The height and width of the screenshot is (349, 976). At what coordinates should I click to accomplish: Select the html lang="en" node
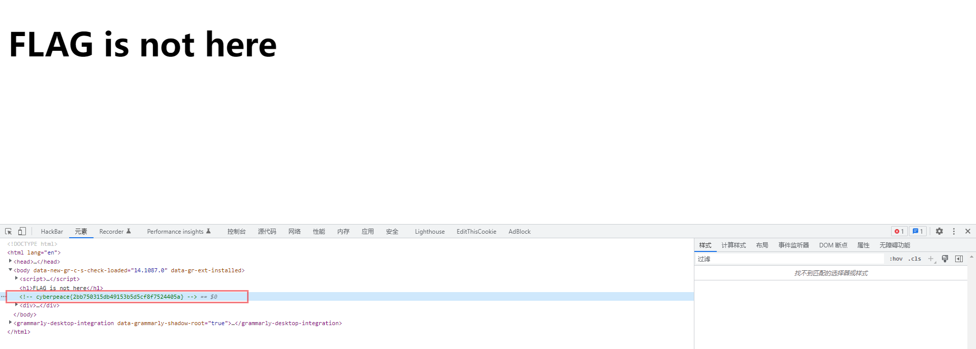[34, 252]
